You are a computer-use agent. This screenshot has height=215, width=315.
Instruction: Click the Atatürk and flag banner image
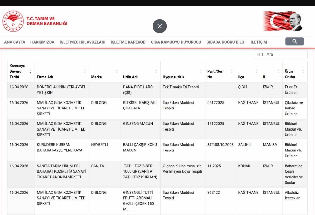283,21
